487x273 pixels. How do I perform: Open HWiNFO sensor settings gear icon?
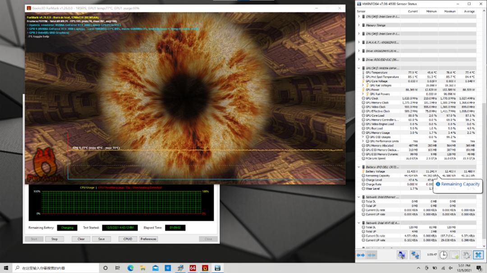(466, 255)
